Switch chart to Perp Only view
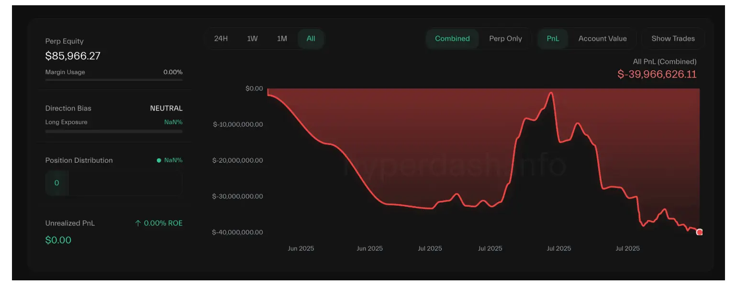Viewport: 736px width, 288px height. 505,39
